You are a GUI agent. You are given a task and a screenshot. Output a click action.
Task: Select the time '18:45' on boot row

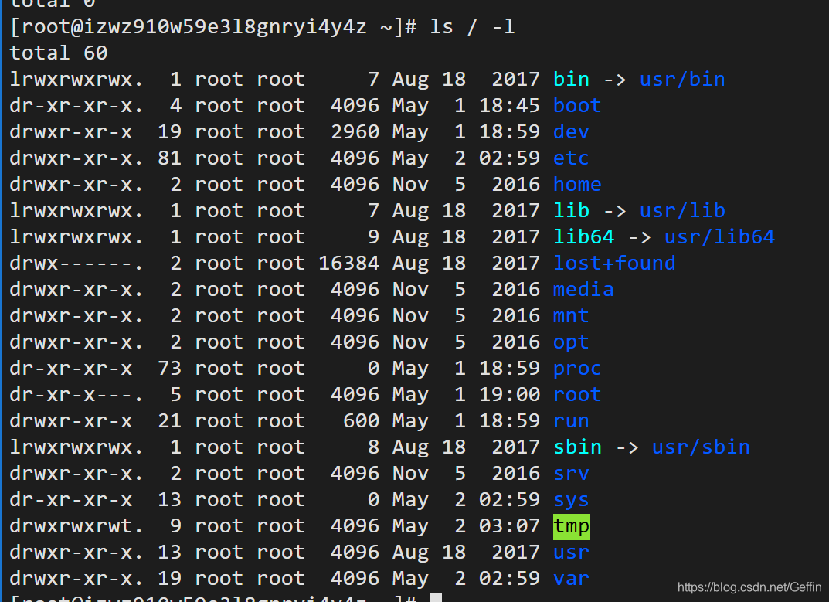[x=509, y=105]
